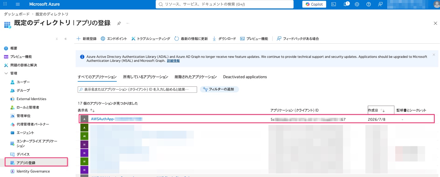
Task: Click the gray A avatar of AWSAuthApp
Action: click(x=84, y=119)
